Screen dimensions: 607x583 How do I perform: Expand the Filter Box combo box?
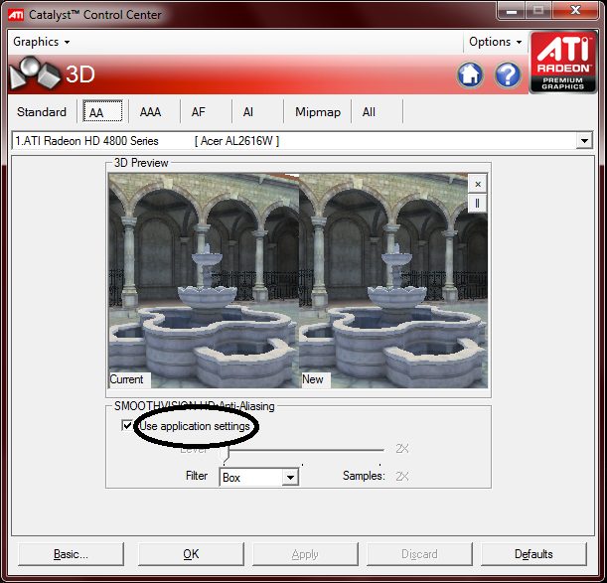point(289,478)
